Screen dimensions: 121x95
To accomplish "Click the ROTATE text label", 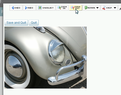I will pyautogui.click(x=91, y=8).
